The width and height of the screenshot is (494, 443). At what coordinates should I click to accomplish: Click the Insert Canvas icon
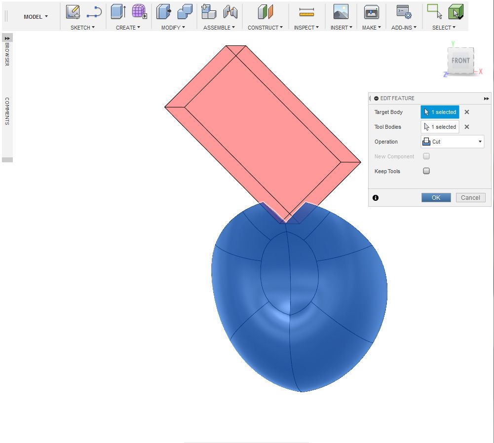(x=341, y=11)
